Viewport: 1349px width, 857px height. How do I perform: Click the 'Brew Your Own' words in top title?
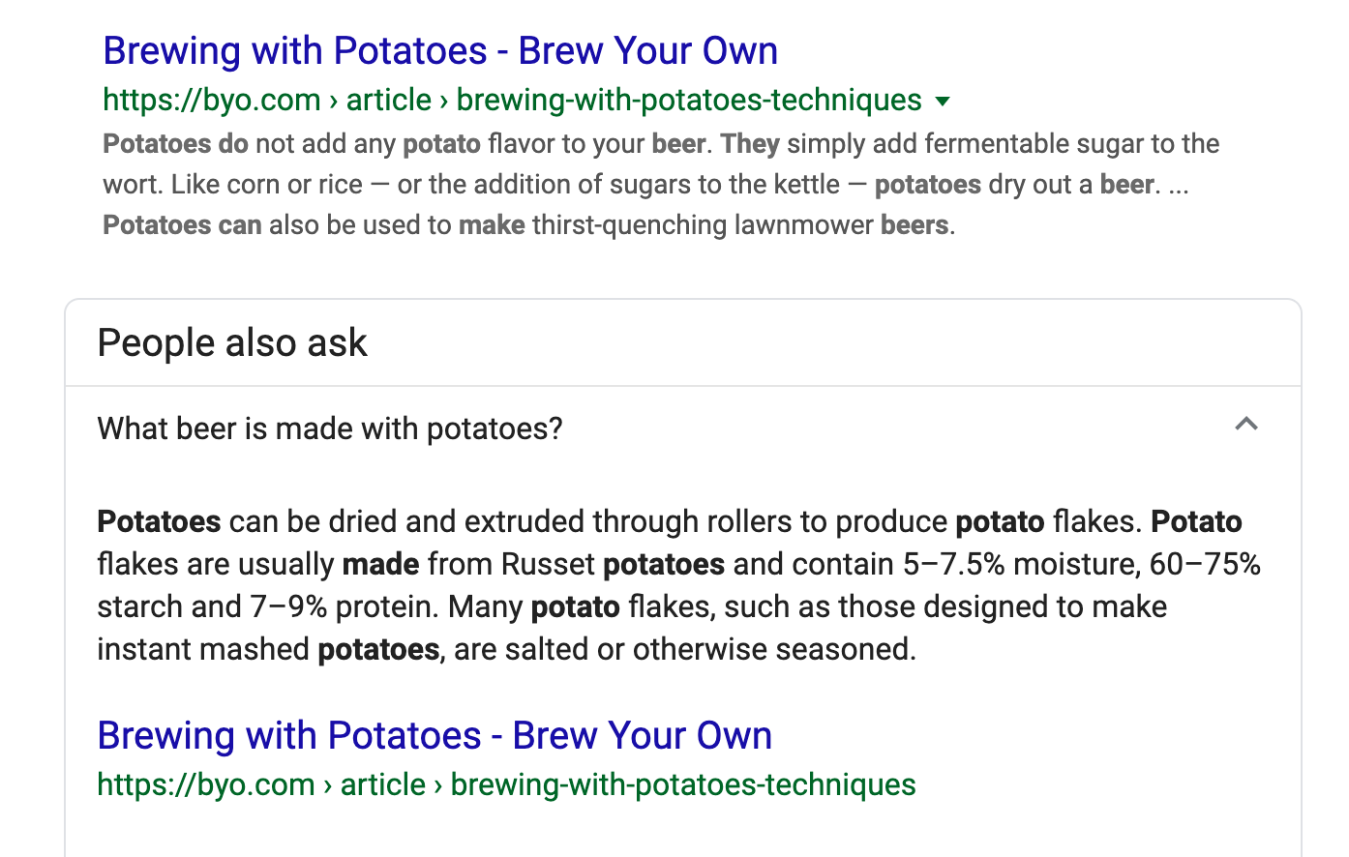(648, 51)
